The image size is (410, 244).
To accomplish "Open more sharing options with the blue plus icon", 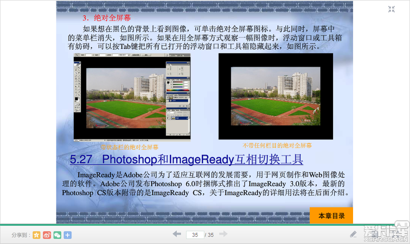I will point(67,235).
